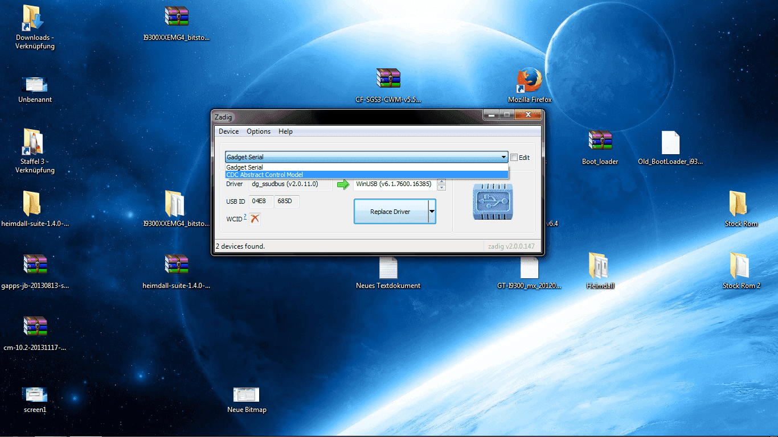Select the Heimdall folder icon
This screenshot has width=778, height=437.
pyautogui.click(x=600, y=271)
